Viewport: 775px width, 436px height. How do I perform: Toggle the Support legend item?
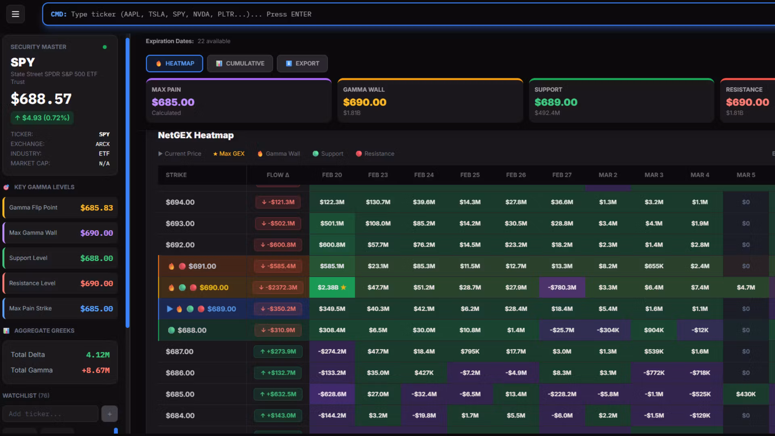point(328,154)
